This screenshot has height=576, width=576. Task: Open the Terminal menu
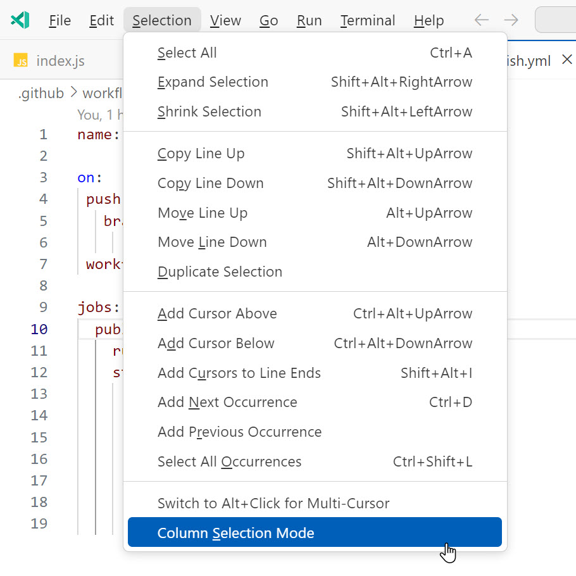pyautogui.click(x=368, y=20)
